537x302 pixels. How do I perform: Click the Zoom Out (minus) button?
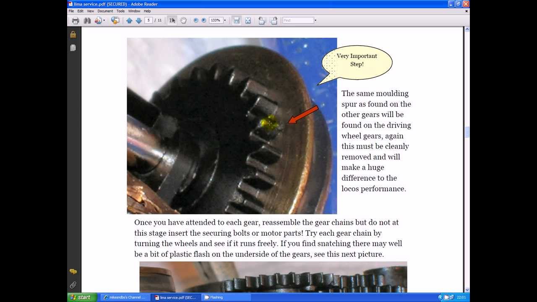(196, 21)
